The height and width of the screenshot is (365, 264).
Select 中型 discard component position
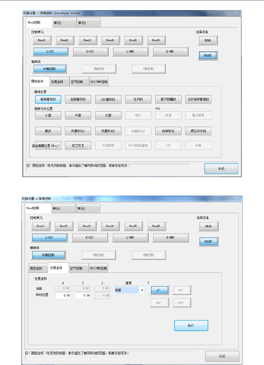pyautogui.click(x=78, y=115)
